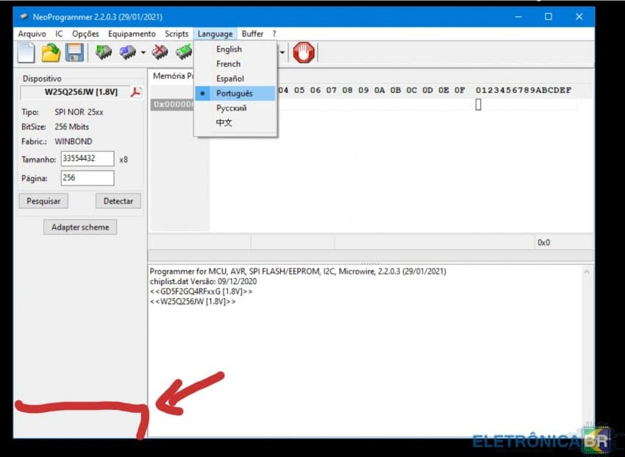Click the Pesquisar button

point(43,201)
